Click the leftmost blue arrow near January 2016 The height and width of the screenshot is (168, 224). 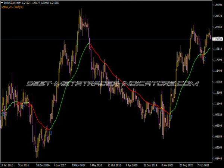(3, 113)
